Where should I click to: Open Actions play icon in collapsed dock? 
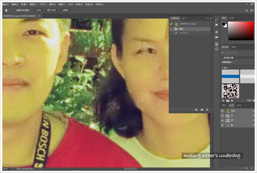pos(216,25)
